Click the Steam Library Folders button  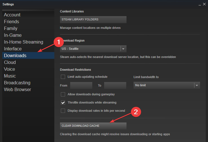tap(93, 20)
